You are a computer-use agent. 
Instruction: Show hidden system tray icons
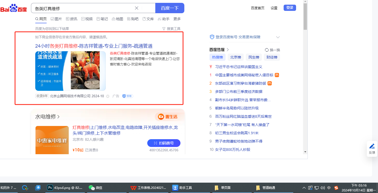coord(304,188)
